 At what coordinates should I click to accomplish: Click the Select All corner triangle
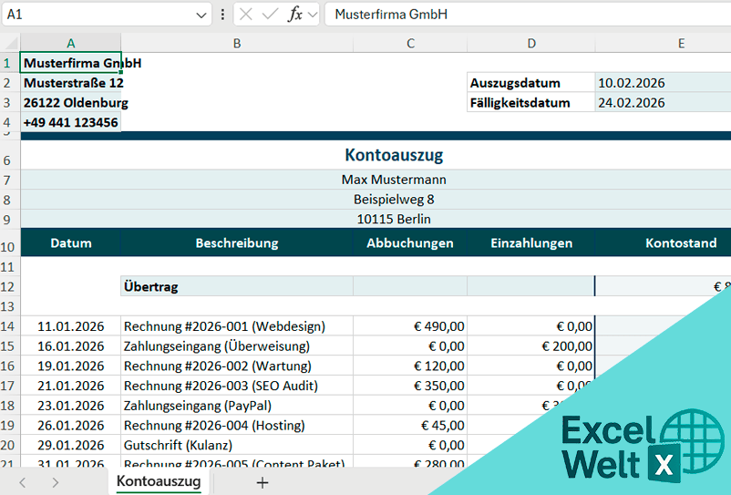(10, 43)
